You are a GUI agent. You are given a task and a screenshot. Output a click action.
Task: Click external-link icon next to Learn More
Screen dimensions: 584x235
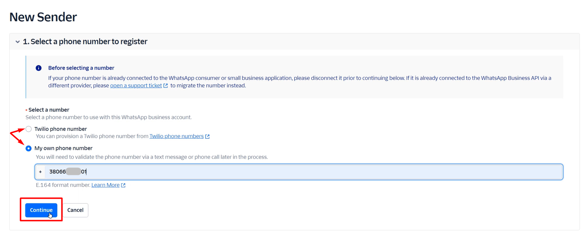123,185
